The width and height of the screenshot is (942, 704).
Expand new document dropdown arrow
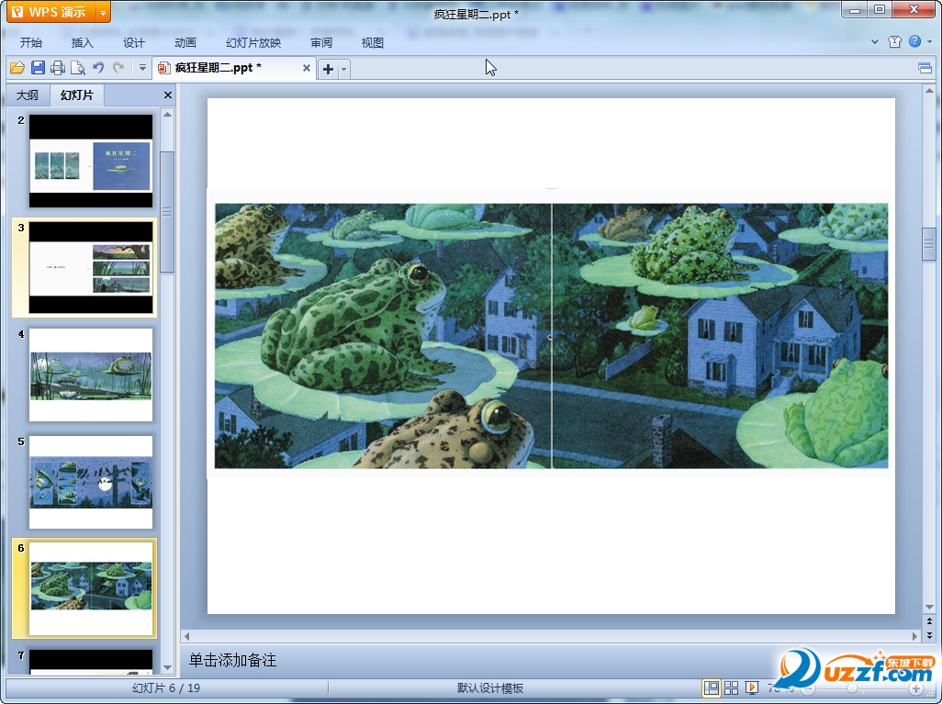point(343,69)
